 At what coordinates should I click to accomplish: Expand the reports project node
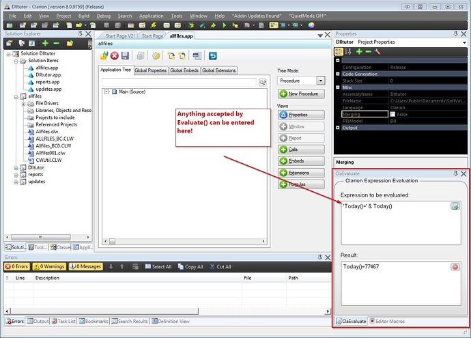tap(16, 175)
